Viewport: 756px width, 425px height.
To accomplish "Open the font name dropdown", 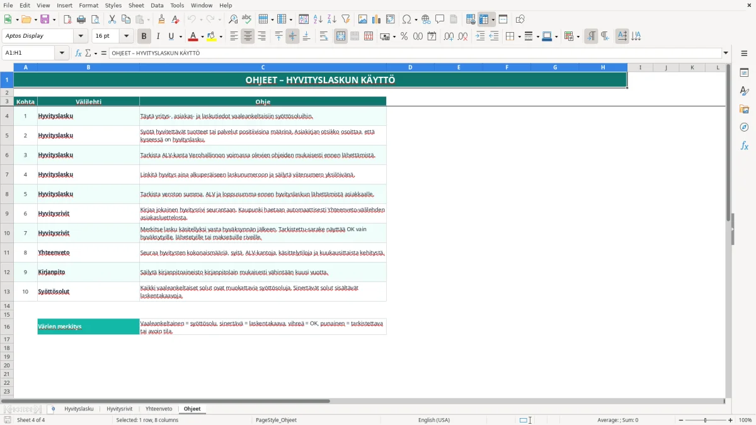I will 80,37.
